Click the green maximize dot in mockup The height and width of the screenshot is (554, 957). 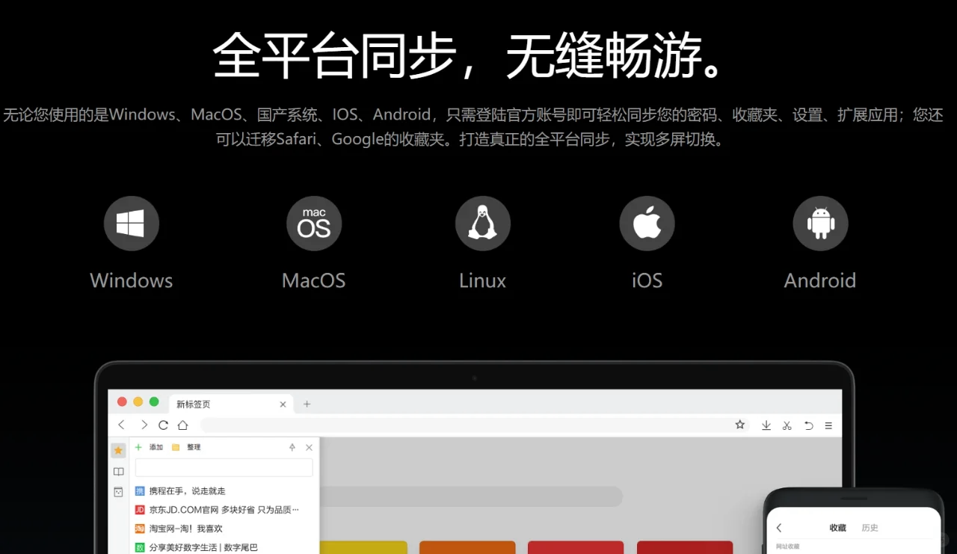pyautogui.click(x=154, y=401)
